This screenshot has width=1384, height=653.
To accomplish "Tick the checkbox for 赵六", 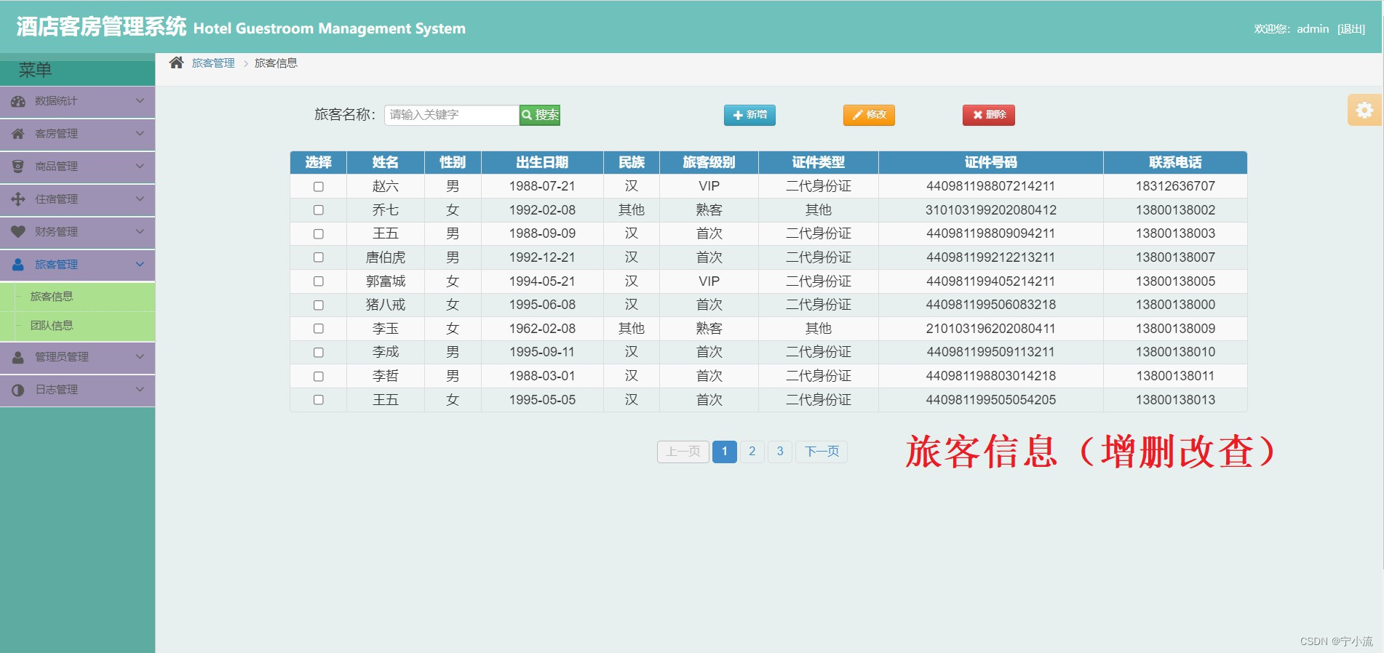I will click(318, 187).
